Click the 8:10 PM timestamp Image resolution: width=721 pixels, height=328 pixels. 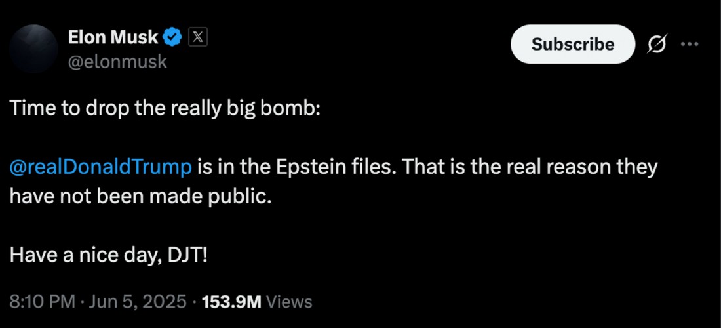(x=43, y=302)
